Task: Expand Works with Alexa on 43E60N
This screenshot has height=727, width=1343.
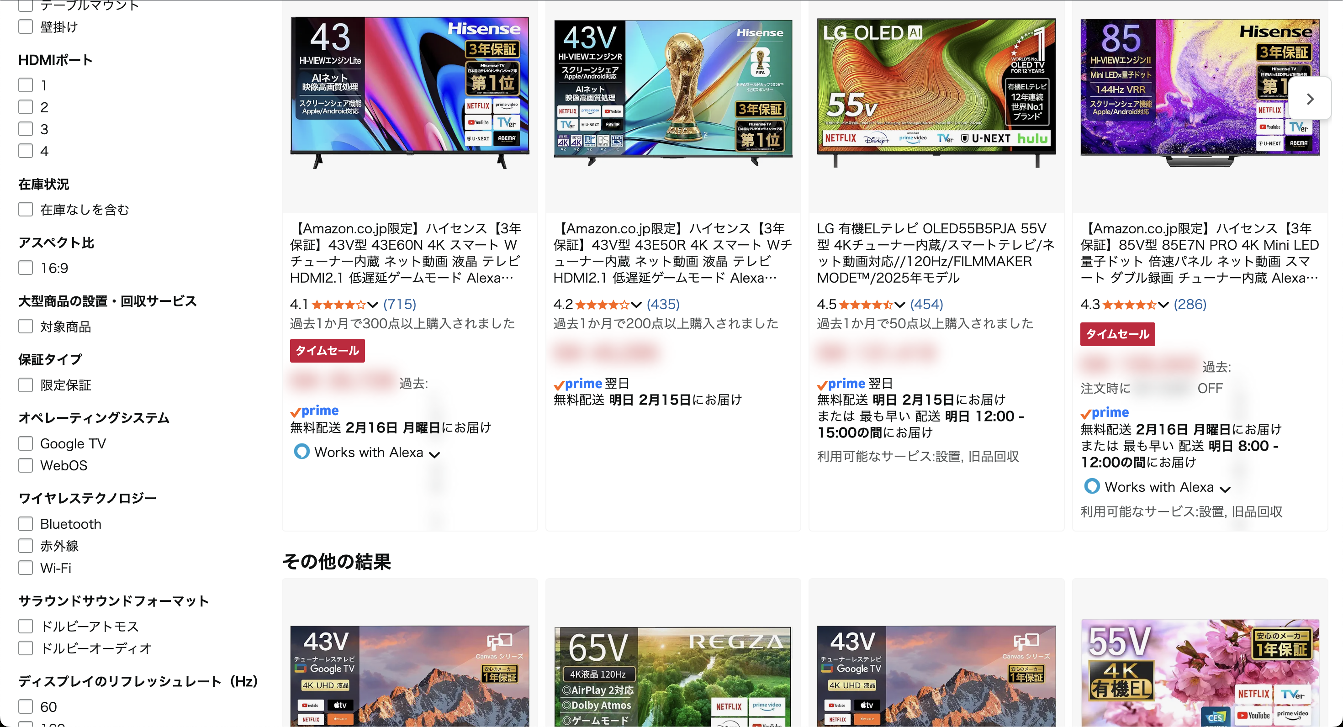Action: point(434,454)
